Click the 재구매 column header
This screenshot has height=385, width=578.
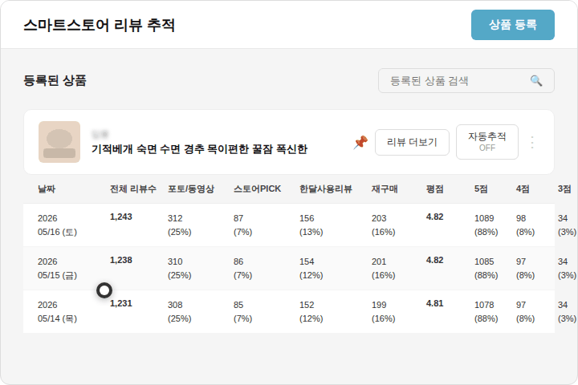[385, 189]
